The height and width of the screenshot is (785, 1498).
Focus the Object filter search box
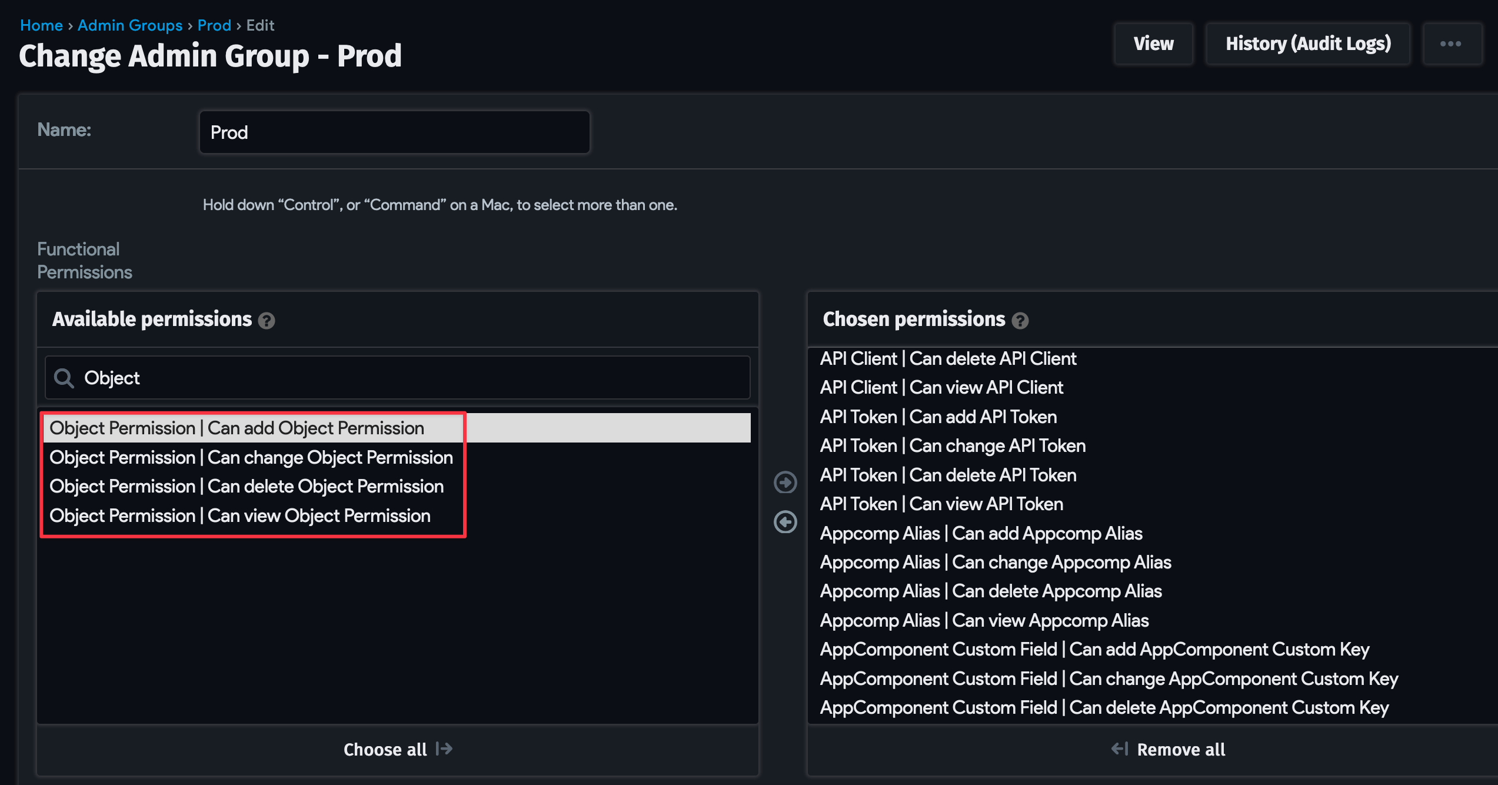412,378
